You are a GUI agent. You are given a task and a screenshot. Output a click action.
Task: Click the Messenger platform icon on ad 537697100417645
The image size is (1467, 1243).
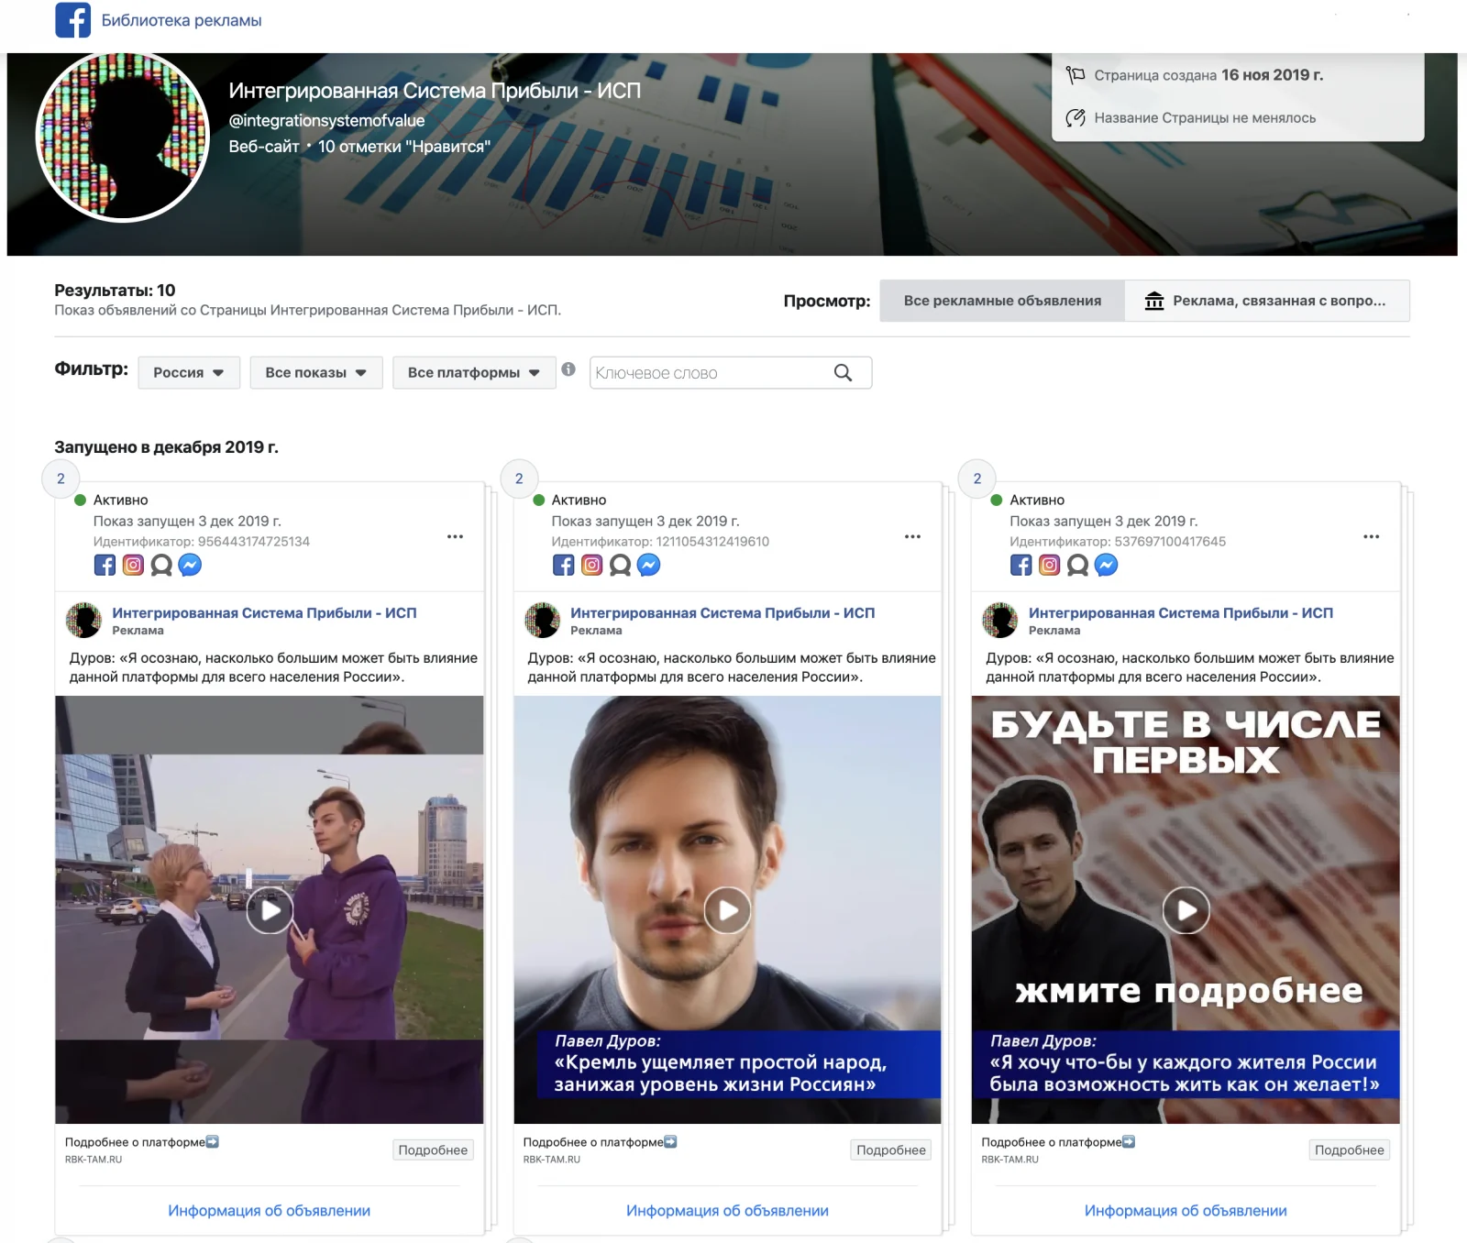click(1107, 565)
